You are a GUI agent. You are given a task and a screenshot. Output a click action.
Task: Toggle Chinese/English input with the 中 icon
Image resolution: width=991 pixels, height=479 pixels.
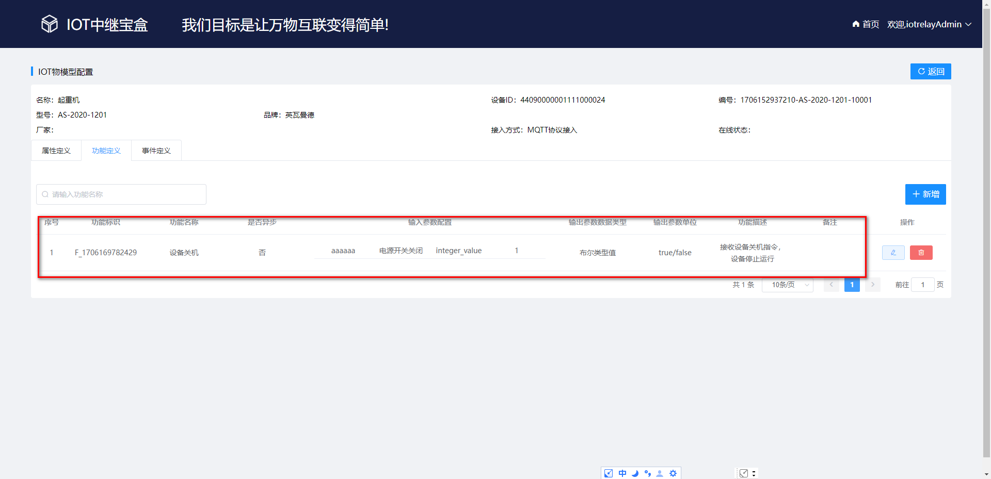coord(622,473)
